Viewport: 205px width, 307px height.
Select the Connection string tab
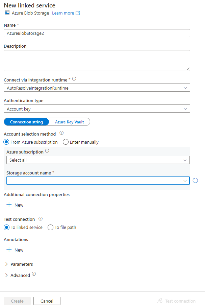click(26, 122)
